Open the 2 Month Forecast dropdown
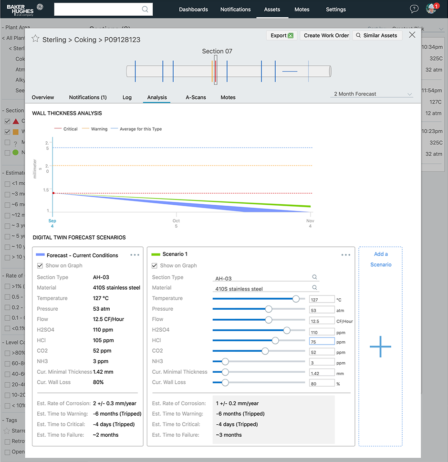The height and width of the screenshot is (462, 448). click(x=372, y=94)
